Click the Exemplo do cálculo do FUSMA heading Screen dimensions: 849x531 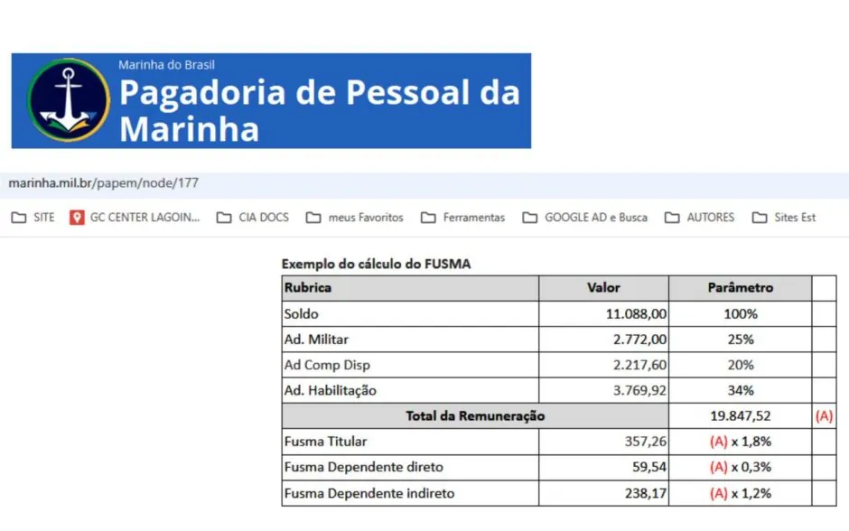click(376, 265)
